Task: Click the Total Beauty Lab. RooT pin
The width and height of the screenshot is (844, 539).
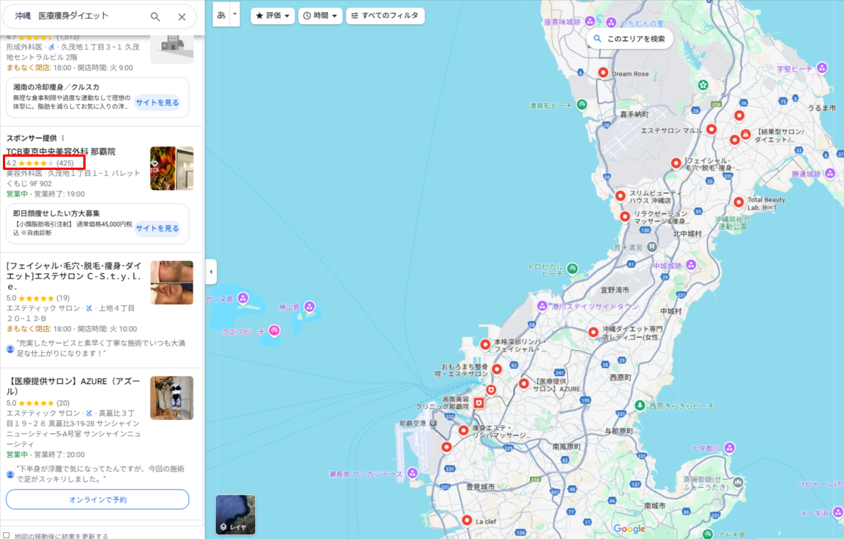Action: coord(738,202)
